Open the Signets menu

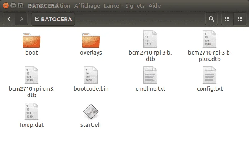click(135, 6)
